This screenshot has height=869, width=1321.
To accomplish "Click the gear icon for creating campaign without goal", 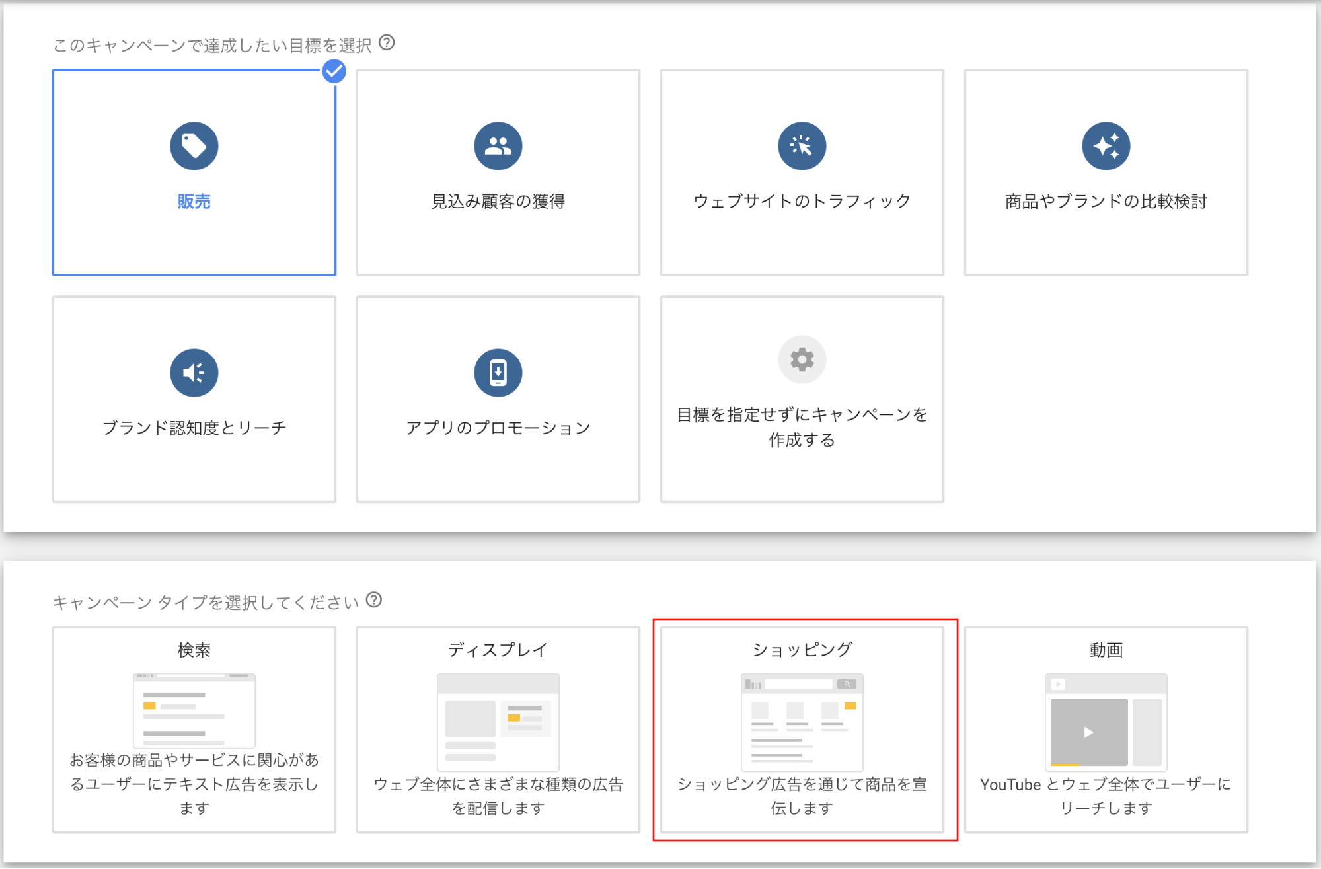I will (x=802, y=359).
